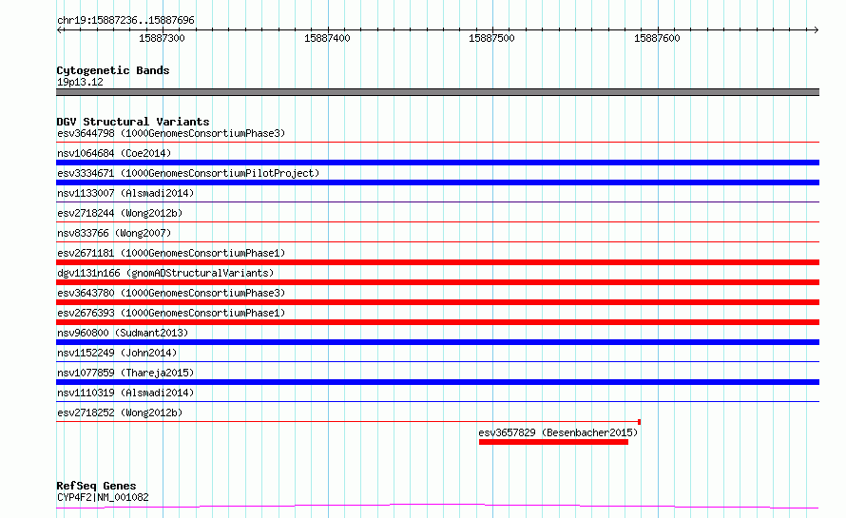
Task: Select the nsv1064684 (Coe2014) variant label
Action: click(114, 153)
